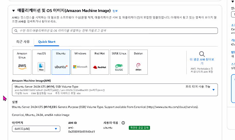
Task: Open the 64비트(x86) architecture dropdown
Action: [x=36, y=129]
